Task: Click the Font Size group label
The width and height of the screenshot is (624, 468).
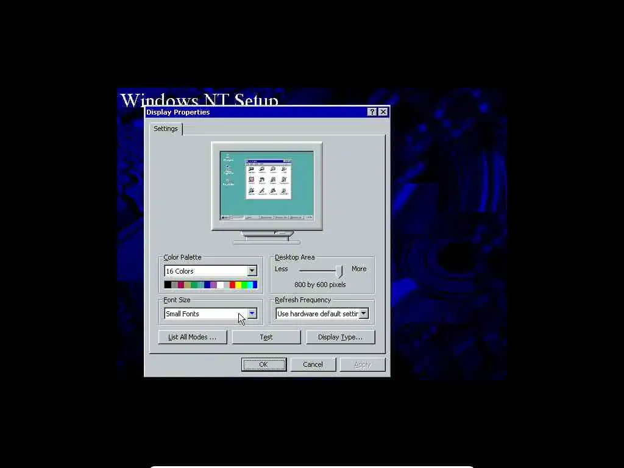Action: (177, 300)
